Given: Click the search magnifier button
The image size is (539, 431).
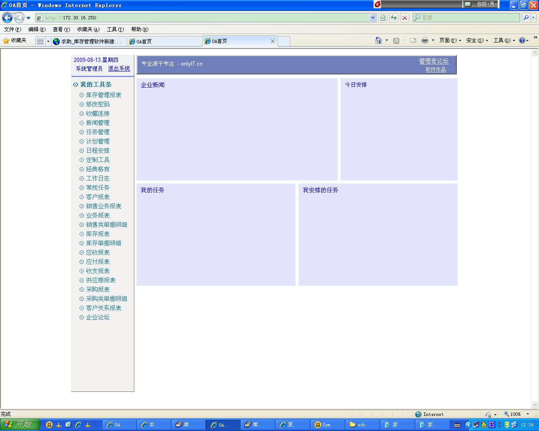Looking at the screenshot, I should [x=526, y=18].
